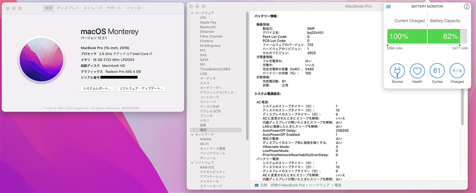The width and height of the screenshot is (476, 193).
Task: Collapse the ソフトウェア tree section
Action: click(x=192, y=162)
